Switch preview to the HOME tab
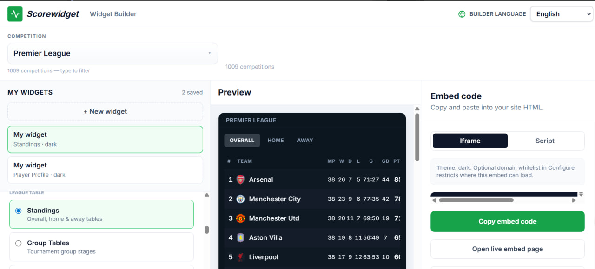 pyautogui.click(x=276, y=140)
